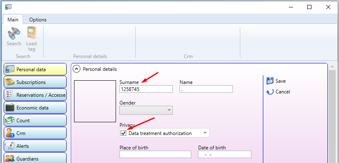Open the Alerts section
339x163 pixels.
pos(35,146)
